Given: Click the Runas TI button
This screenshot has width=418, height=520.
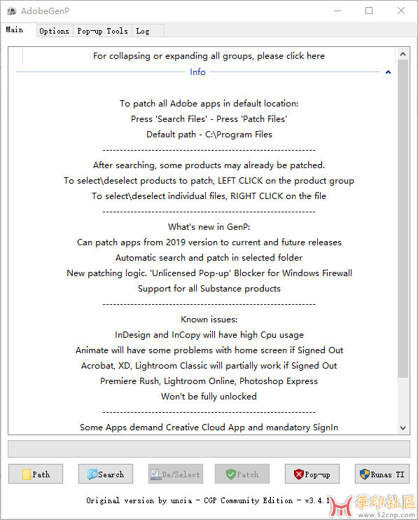Looking at the screenshot, I should click(382, 474).
